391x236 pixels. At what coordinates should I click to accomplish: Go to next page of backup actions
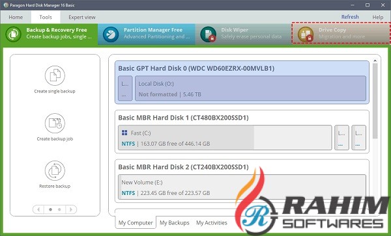click(x=71, y=209)
